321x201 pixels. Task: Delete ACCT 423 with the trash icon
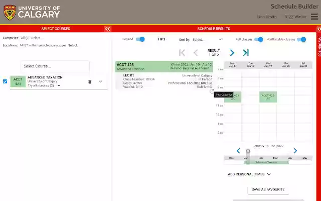tap(90, 81)
